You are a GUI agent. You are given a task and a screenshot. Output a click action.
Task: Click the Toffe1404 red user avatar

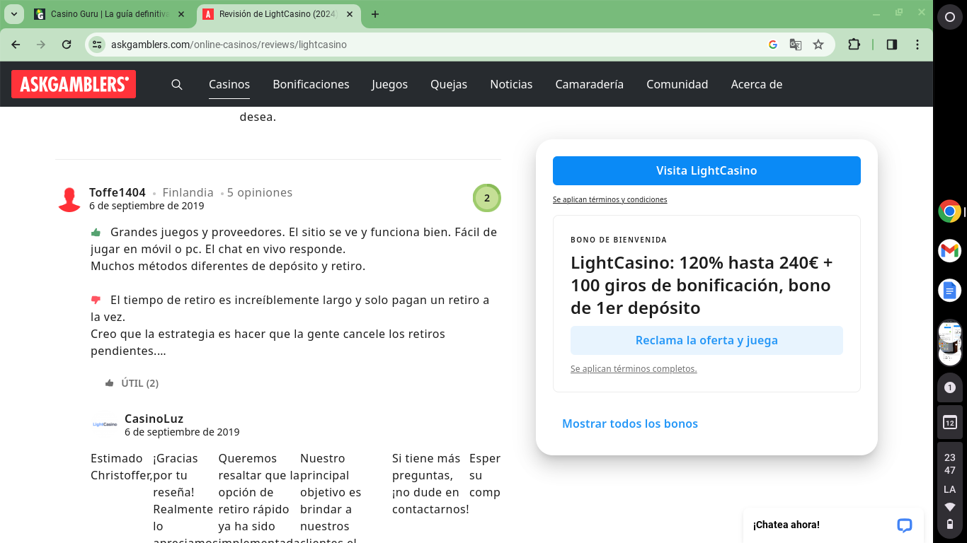[69, 199]
